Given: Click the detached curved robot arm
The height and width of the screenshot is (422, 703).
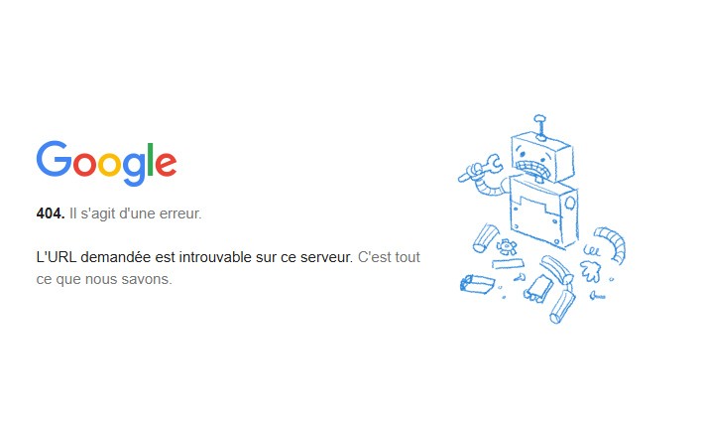Looking at the screenshot, I should [x=610, y=244].
